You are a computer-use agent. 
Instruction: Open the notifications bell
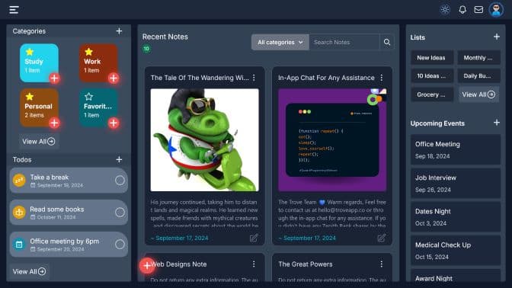click(x=462, y=9)
